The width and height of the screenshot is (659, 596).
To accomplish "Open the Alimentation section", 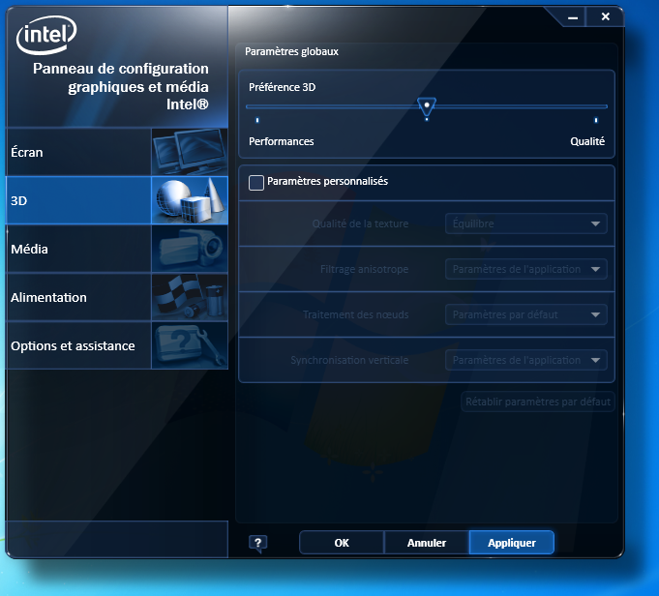I will point(77,297).
